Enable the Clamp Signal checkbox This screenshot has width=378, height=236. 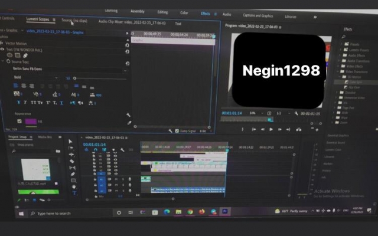click(x=177, y=131)
